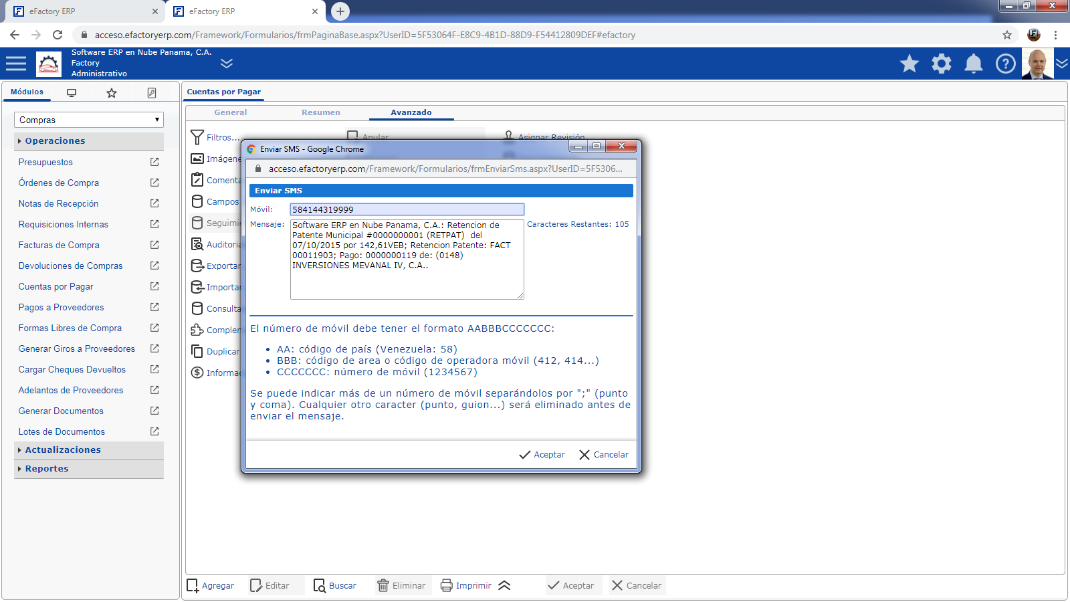Viewport: 1070px width, 602px height.
Task: Expand company info double chevron
Action: pos(227,64)
